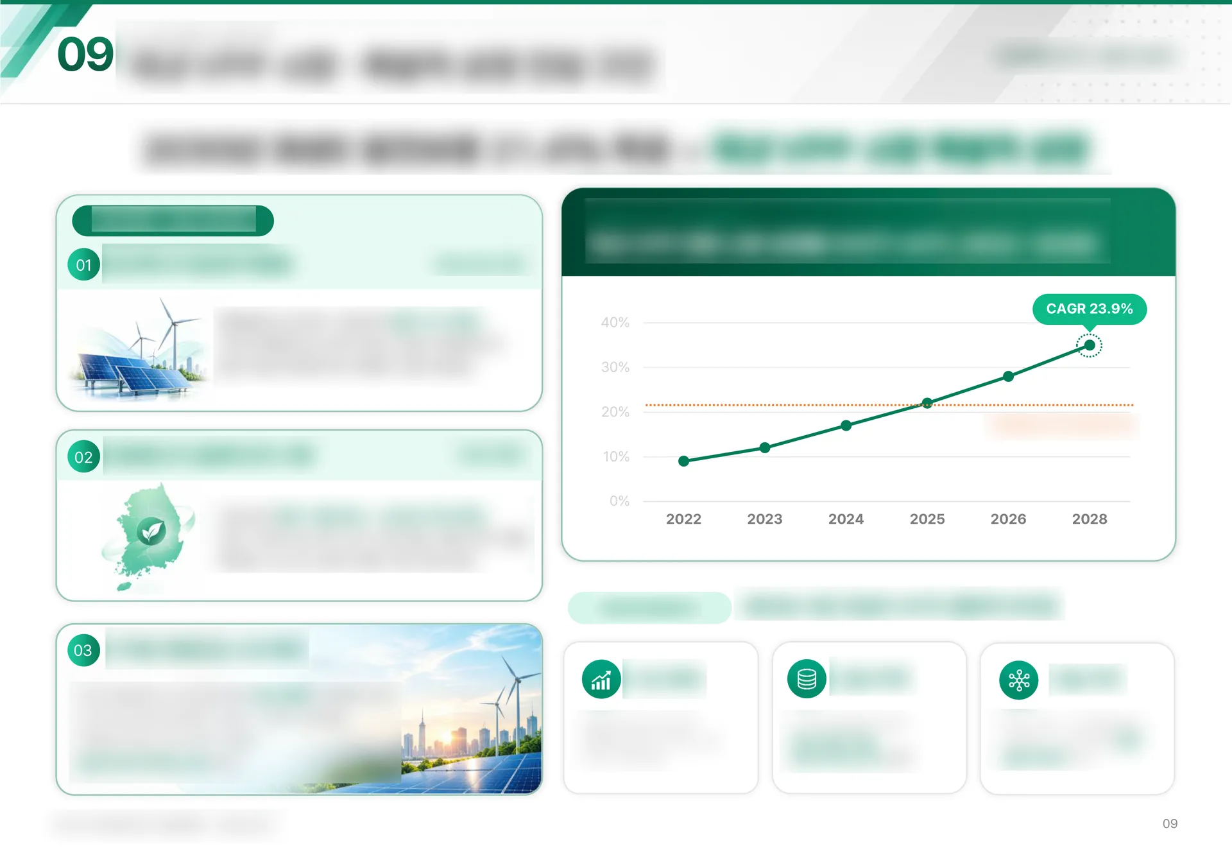Screen dimensions: 1232x853
Task: Click the 2023 x-axis year label
Action: pyautogui.click(x=765, y=519)
